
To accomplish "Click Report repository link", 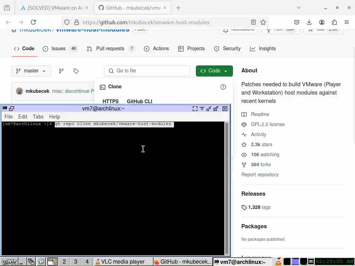I will 260,175.
